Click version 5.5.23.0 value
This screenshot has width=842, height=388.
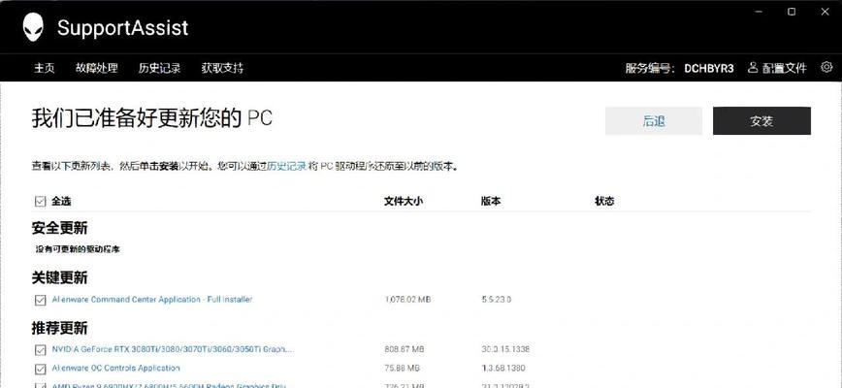tap(497, 300)
